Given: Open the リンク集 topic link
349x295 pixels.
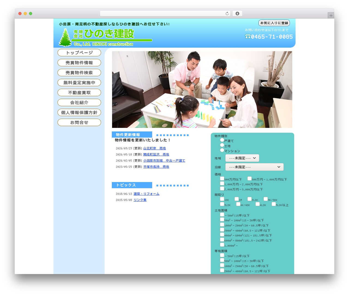Looking at the screenshot, I should pos(140,200).
